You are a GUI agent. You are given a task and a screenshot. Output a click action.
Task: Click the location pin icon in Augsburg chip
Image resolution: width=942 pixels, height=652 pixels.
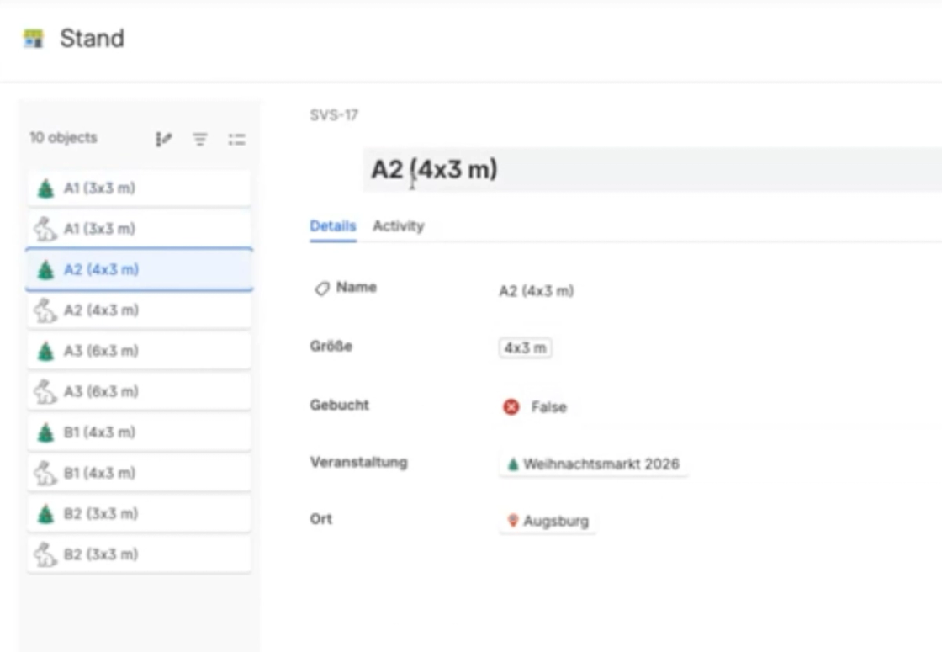512,521
